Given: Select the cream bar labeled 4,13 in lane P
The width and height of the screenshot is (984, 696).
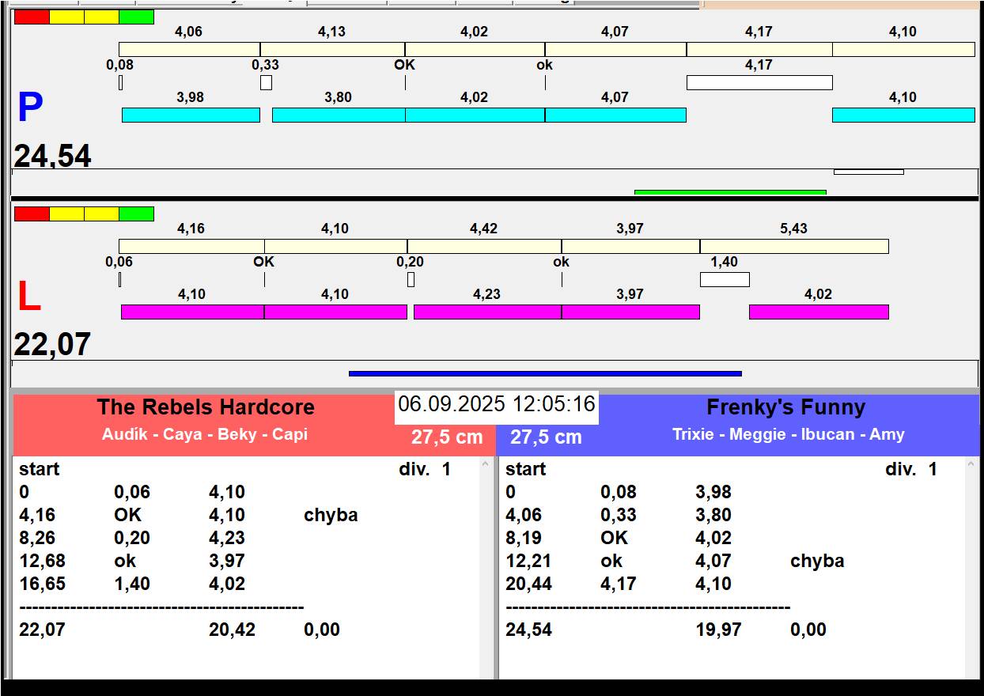Looking at the screenshot, I should (x=332, y=49).
